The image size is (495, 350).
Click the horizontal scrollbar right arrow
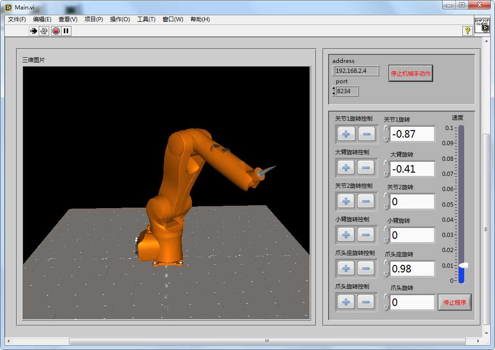pos(478,341)
